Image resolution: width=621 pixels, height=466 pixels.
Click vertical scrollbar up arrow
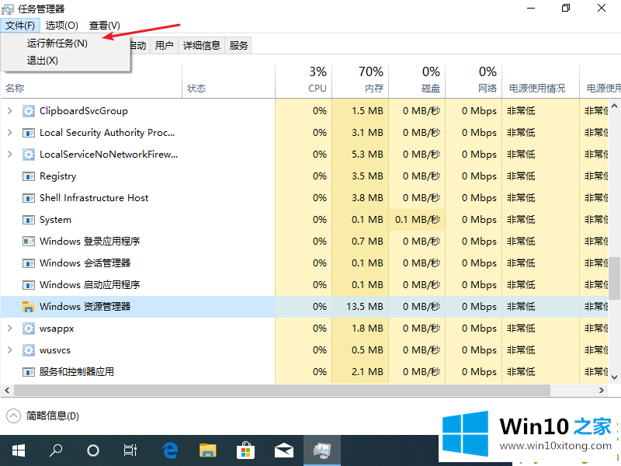[614, 106]
